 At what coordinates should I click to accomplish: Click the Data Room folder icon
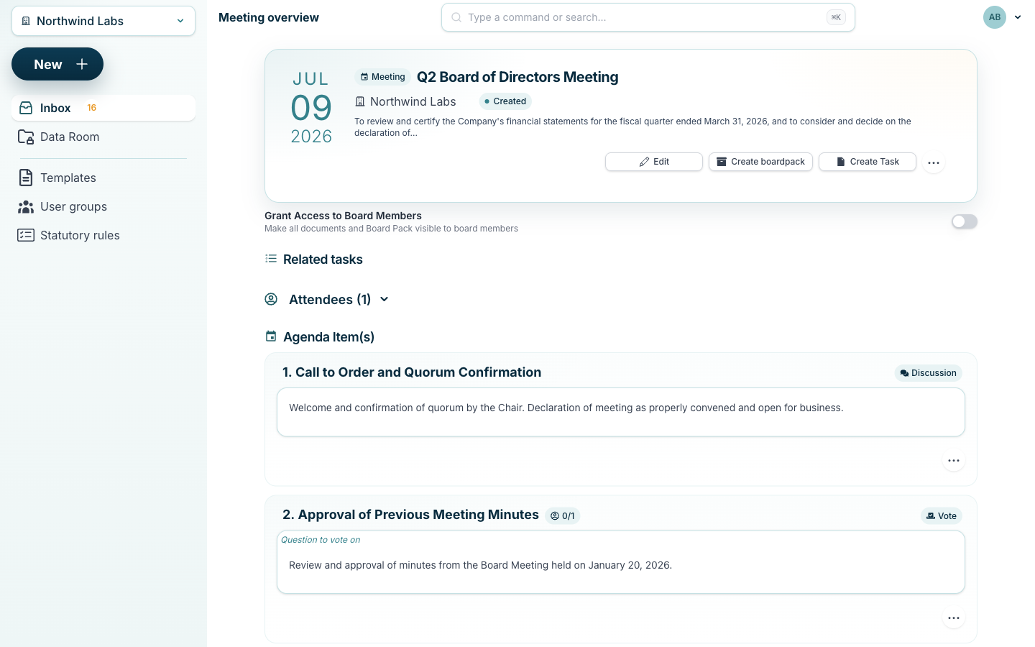tap(26, 137)
